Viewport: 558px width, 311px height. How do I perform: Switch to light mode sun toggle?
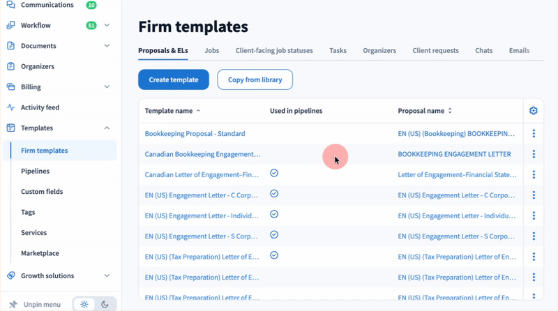pos(84,305)
